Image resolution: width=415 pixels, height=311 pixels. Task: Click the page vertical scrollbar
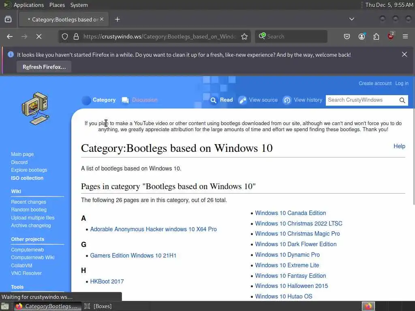click(x=413, y=157)
